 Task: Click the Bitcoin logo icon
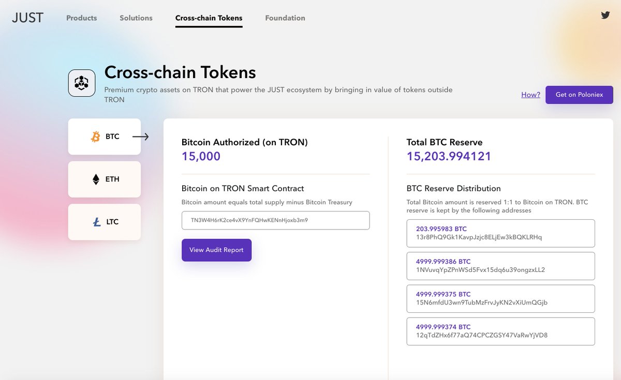pyautogui.click(x=95, y=136)
